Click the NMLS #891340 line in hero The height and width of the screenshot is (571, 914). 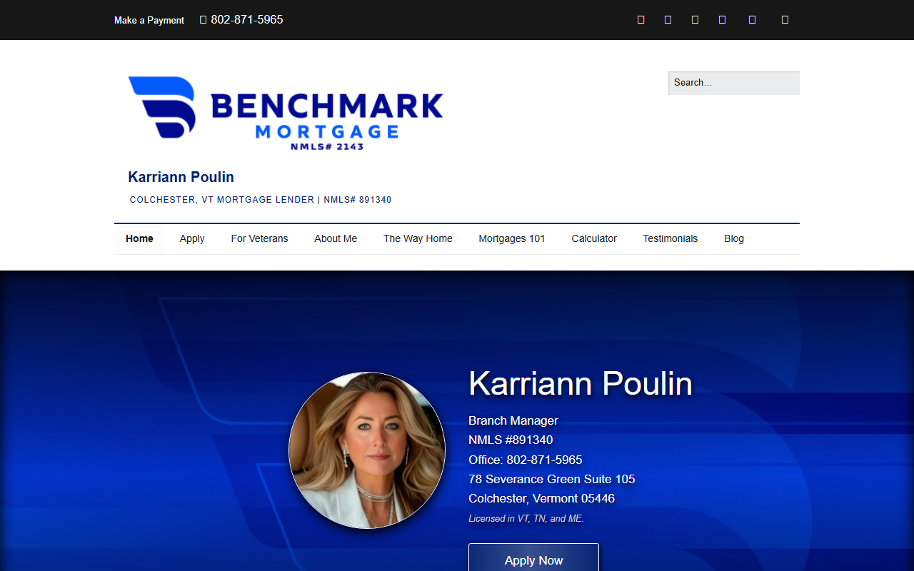(511, 440)
